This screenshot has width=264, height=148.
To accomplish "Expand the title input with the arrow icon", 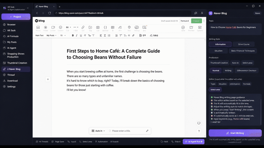I will 147,131.
